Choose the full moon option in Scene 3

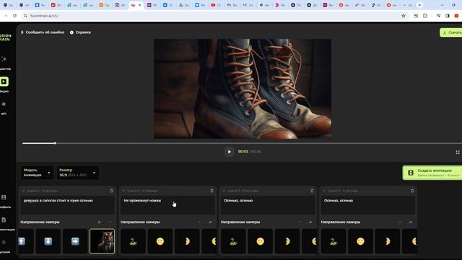pos(260,241)
